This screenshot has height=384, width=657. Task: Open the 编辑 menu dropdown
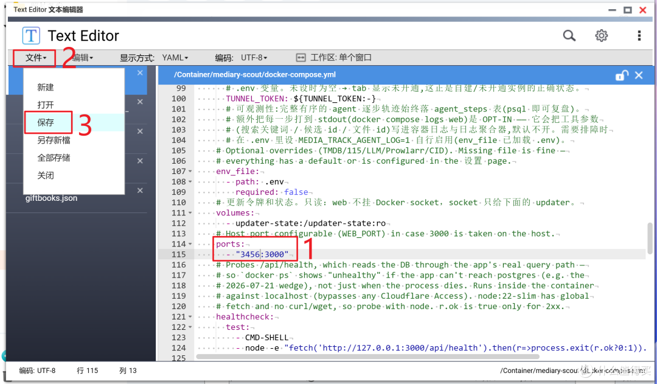click(x=84, y=58)
